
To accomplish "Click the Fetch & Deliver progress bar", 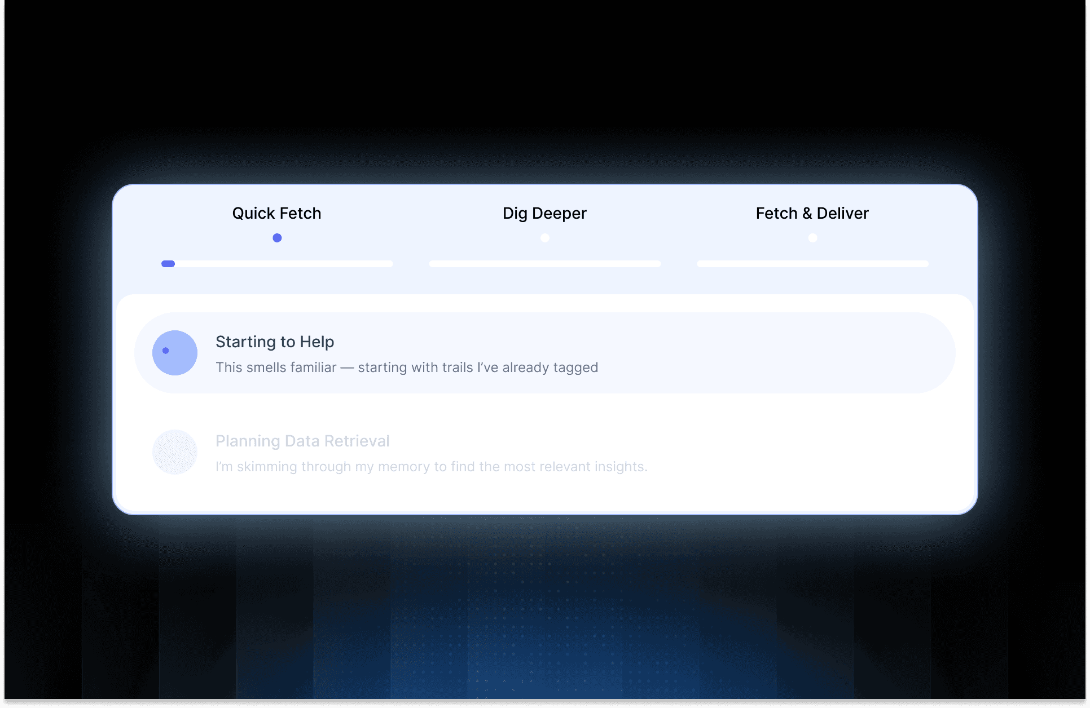I will pos(812,264).
